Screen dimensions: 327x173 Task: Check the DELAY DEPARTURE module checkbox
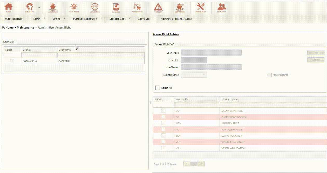[x=163, y=111]
